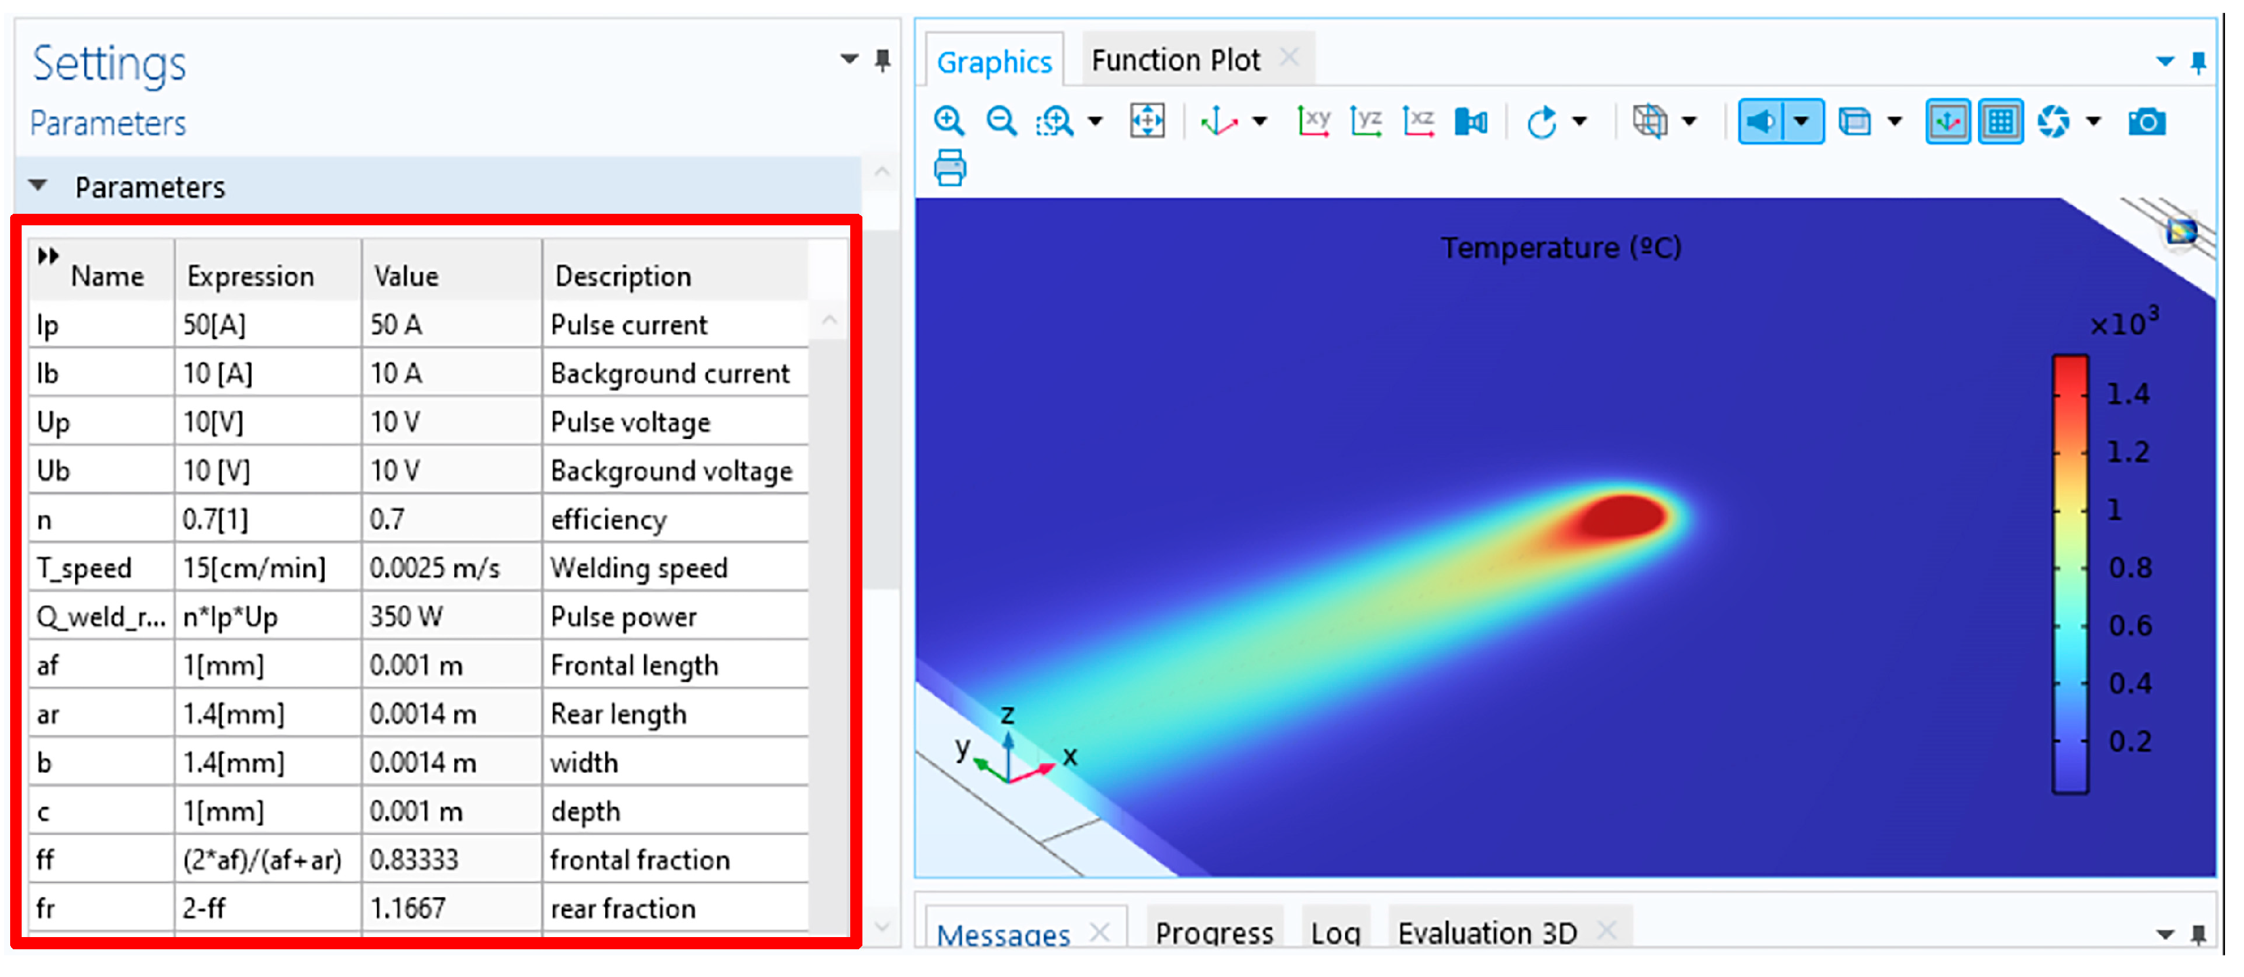2244x977 pixels.
Task: Click the Zoom In magnifier icon
Action: pos(948,121)
